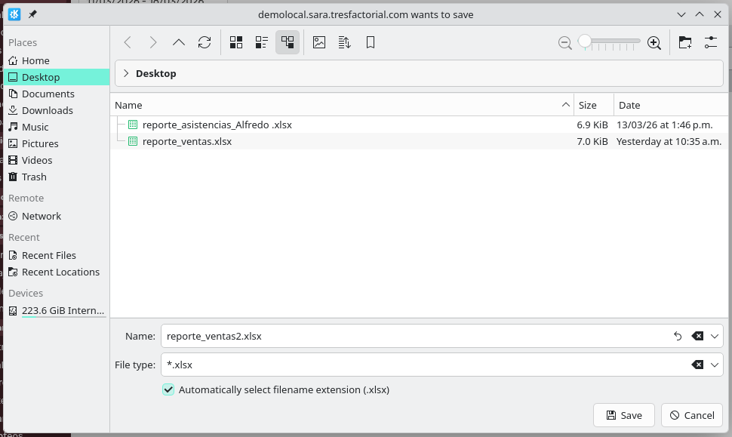Open the dialog options settings icon
The image size is (732, 437).
pyautogui.click(x=710, y=43)
